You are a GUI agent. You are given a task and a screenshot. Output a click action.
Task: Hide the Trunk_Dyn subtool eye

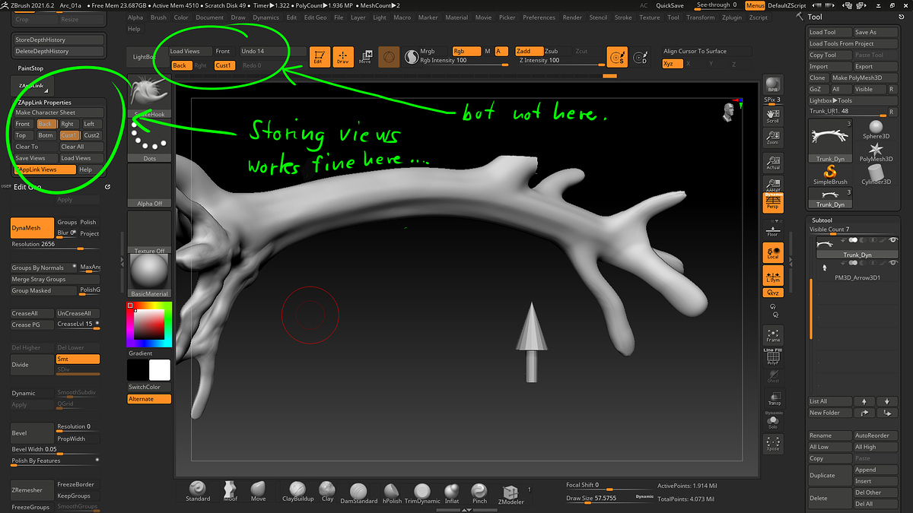tap(893, 240)
